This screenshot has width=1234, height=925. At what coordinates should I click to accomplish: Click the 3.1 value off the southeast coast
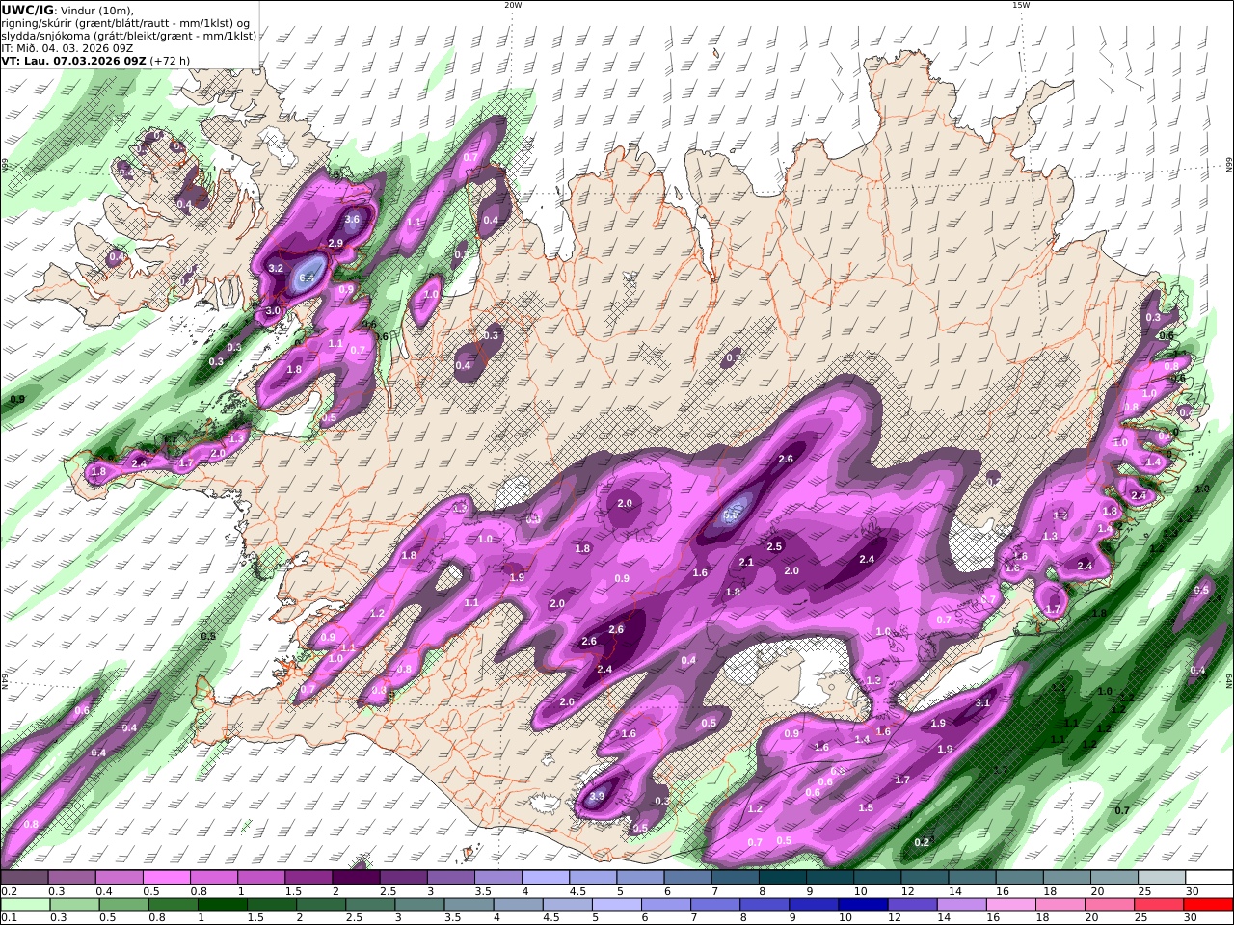point(982,702)
